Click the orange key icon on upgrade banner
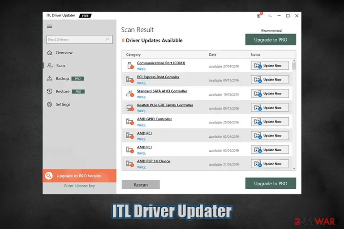The height and width of the screenshot is (229, 344). point(49,176)
